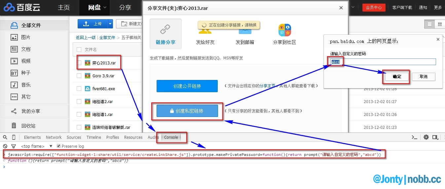Expand the upload button dropdown arrow
This screenshot has height=189, width=445.
click(x=110, y=24)
